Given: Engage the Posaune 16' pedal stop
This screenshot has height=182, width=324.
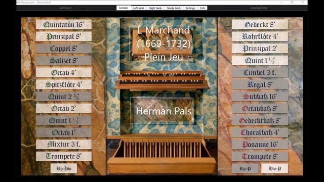Looking at the screenshot, I should (x=260, y=144).
